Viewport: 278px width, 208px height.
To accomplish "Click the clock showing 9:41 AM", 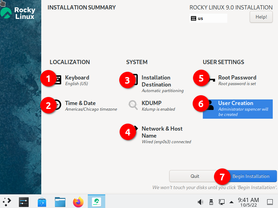I will click(x=248, y=202).
